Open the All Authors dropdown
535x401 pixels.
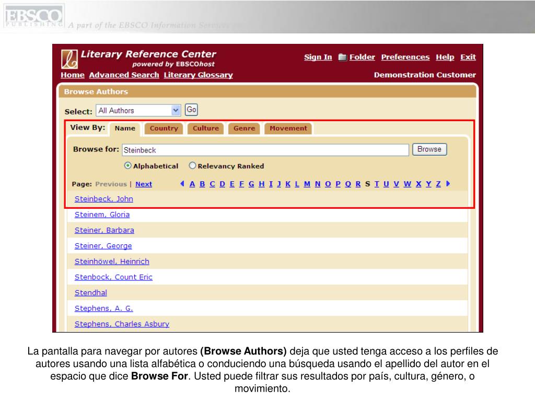point(138,111)
